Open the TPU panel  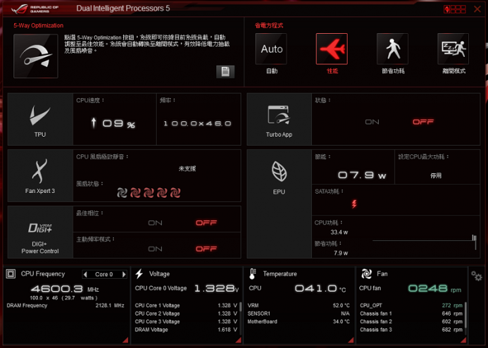pyautogui.click(x=40, y=119)
